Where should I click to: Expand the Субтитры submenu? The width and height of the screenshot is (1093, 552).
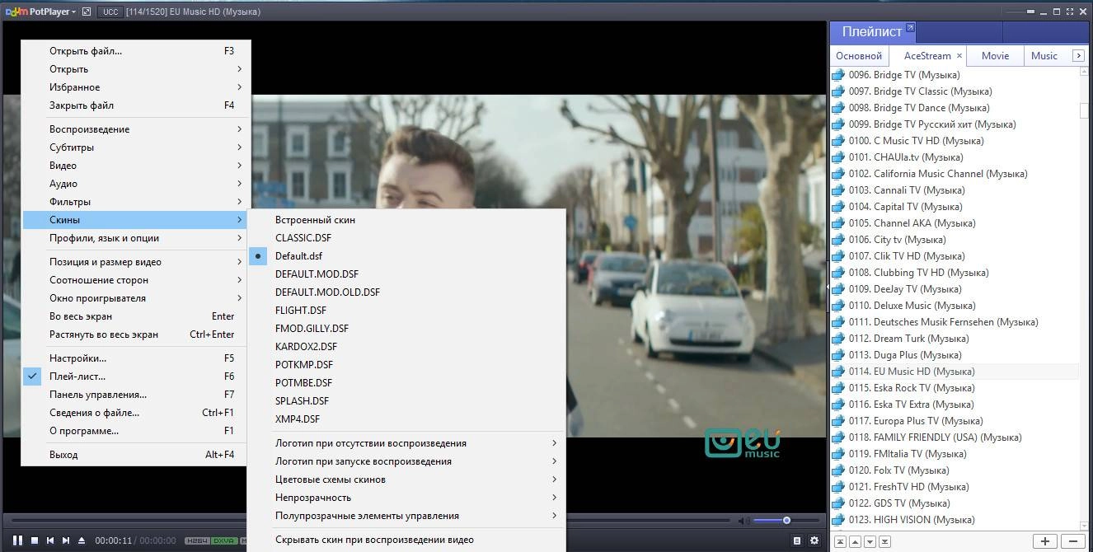(134, 147)
